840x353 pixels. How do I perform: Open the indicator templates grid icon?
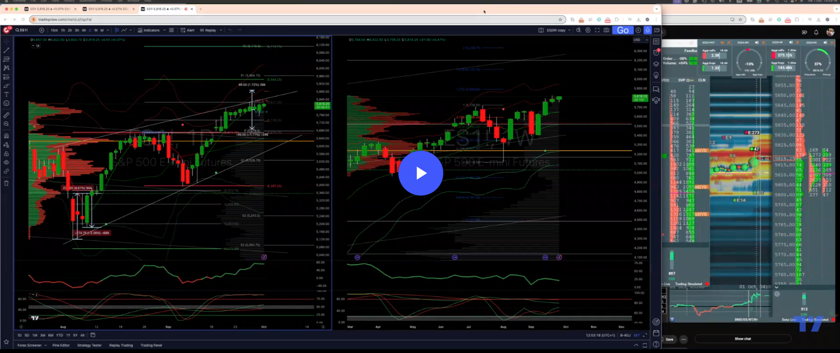[x=172, y=30]
